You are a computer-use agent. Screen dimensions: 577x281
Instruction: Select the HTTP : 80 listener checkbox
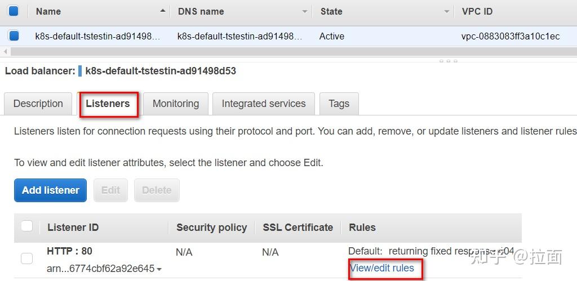(x=26, y=258)
